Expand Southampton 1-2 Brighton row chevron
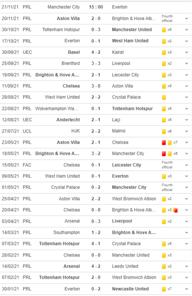Image resolution: width=192 pixels, height=296 pixels. (186, 232)
